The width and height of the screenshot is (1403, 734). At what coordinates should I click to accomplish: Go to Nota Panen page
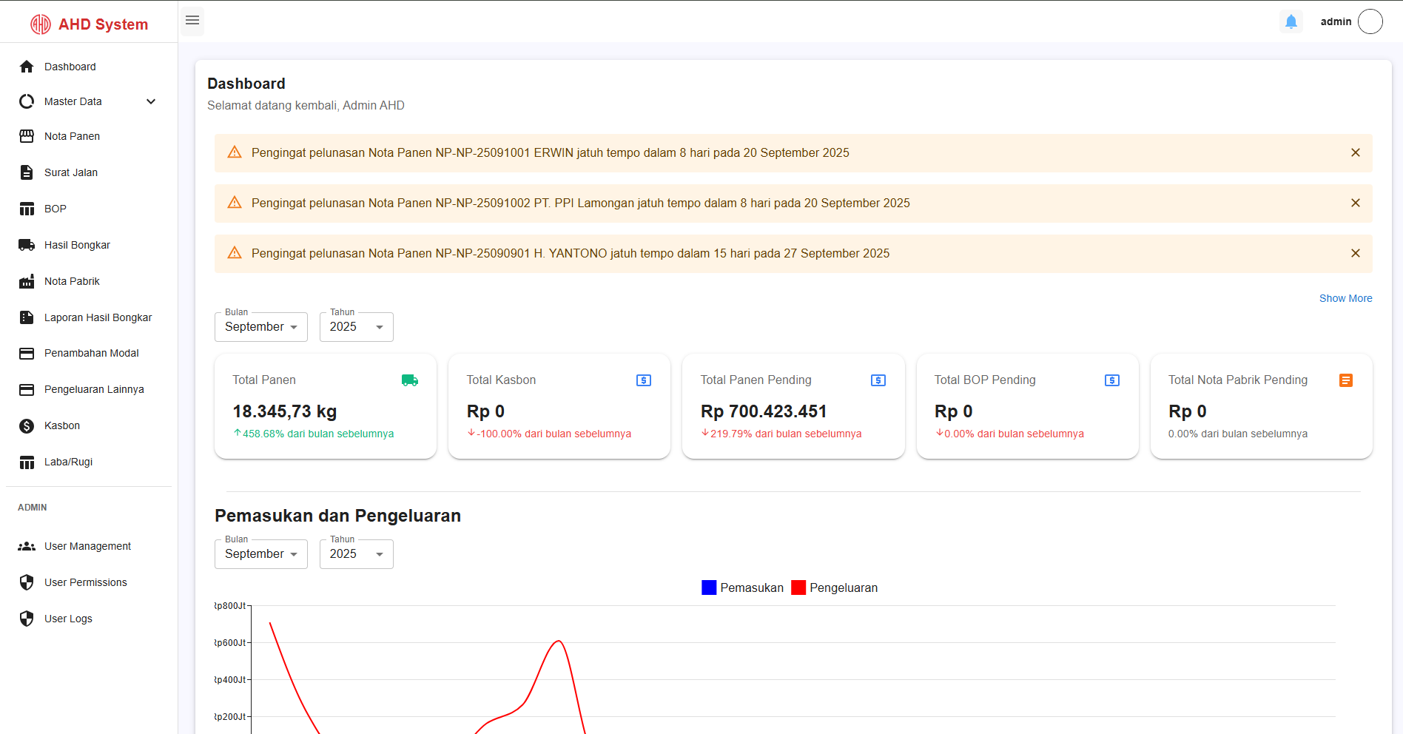[x=72, y=136]
